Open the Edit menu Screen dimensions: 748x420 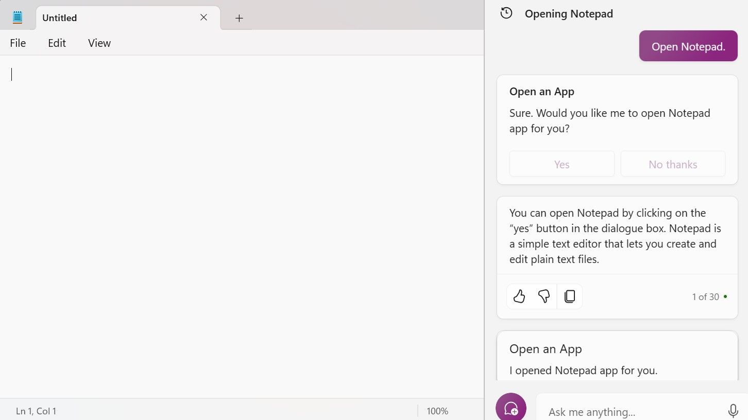[x=57, y=43]
